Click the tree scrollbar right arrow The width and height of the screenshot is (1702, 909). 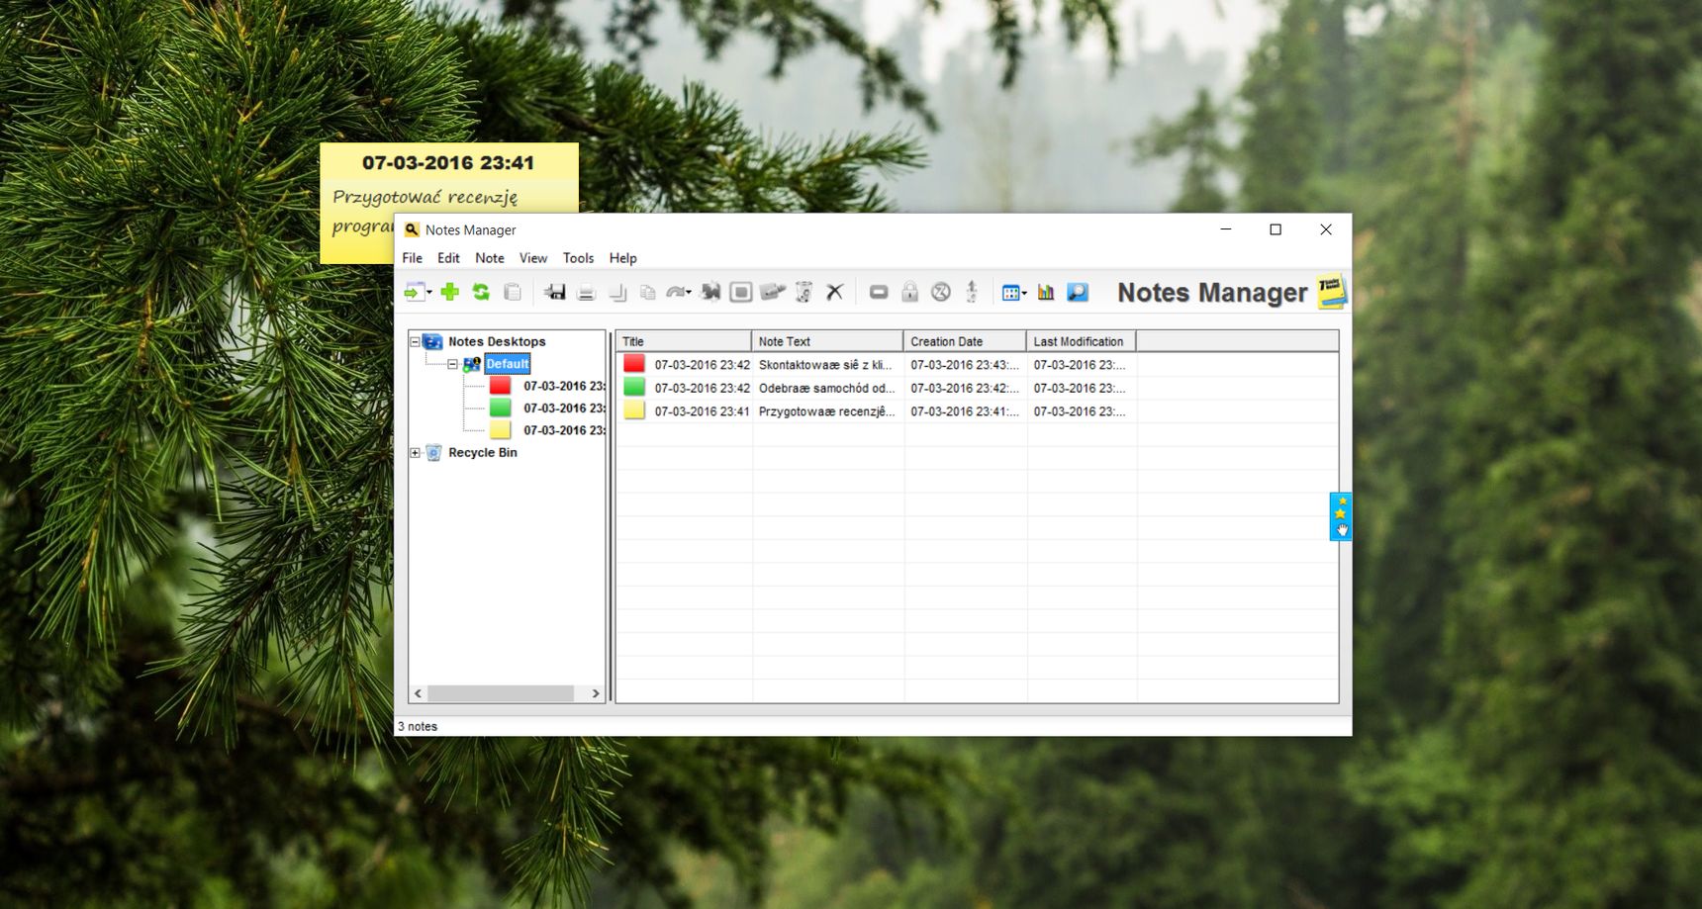(596, 693)
